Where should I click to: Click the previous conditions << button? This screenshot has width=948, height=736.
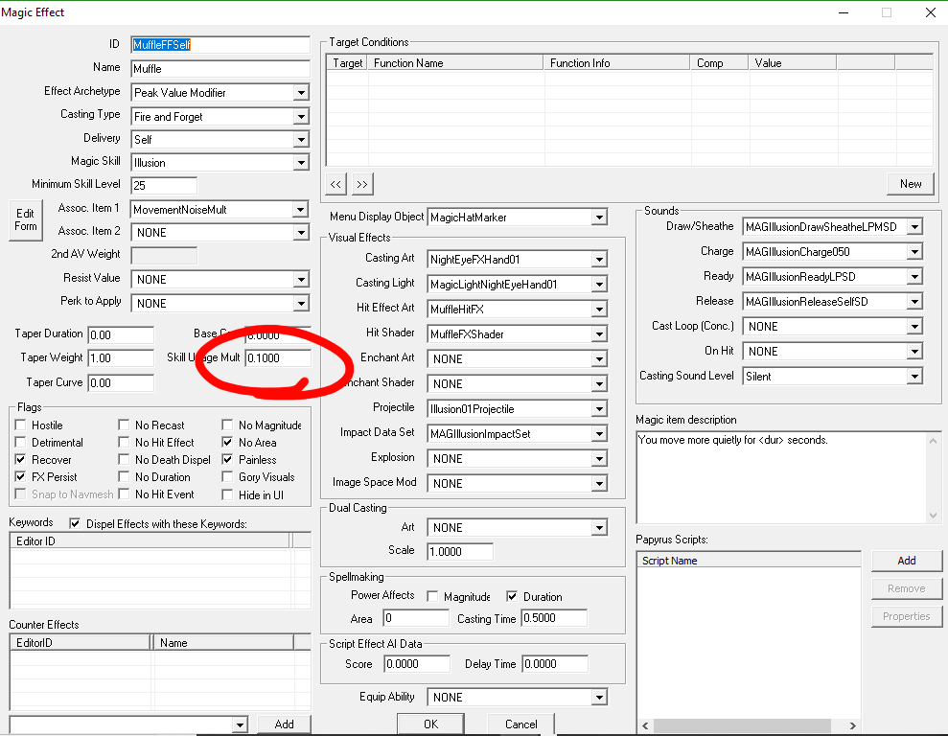tap(335, 183)
